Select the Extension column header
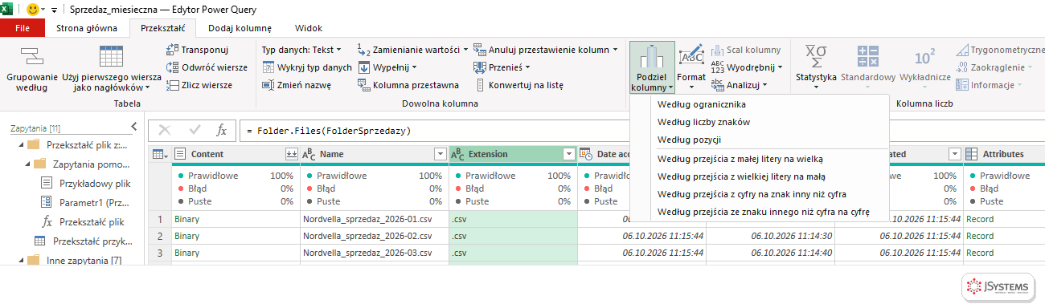Viewport: 1045px width, 308px height. tap(513, 154)
